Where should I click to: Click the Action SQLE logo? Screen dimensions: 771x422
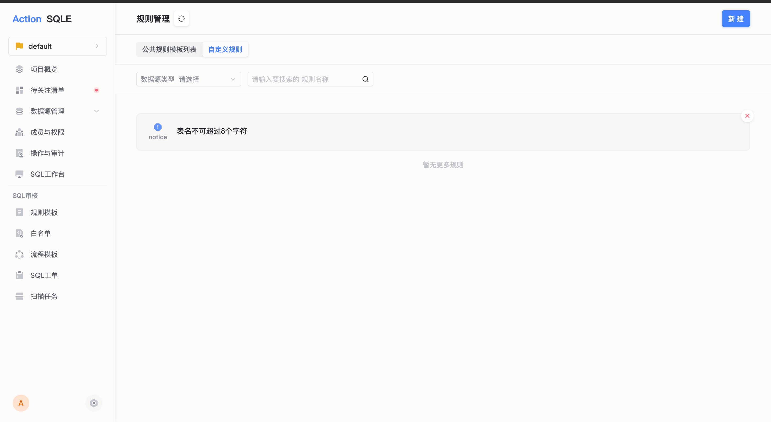(42, 19)
